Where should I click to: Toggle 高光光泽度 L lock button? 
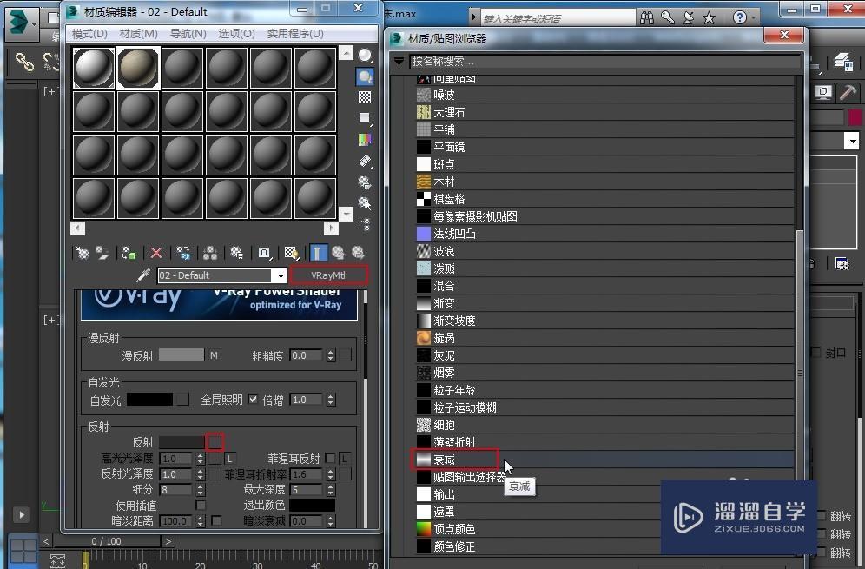click(x=230, y=458)
